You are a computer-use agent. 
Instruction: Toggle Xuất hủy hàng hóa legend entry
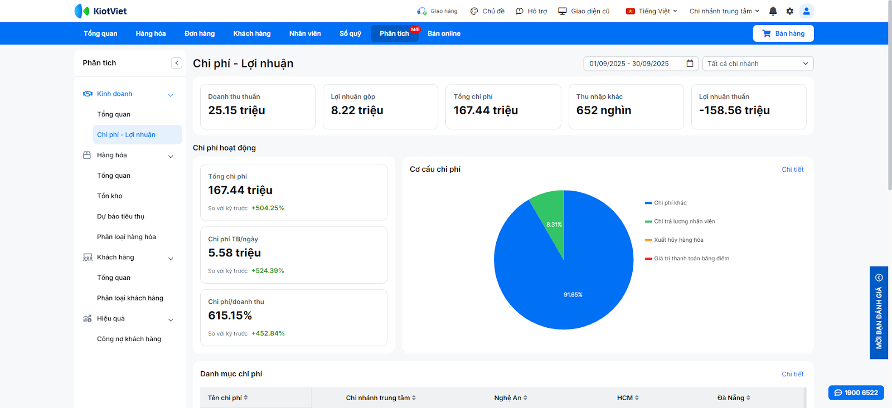[x=678, y=240]
